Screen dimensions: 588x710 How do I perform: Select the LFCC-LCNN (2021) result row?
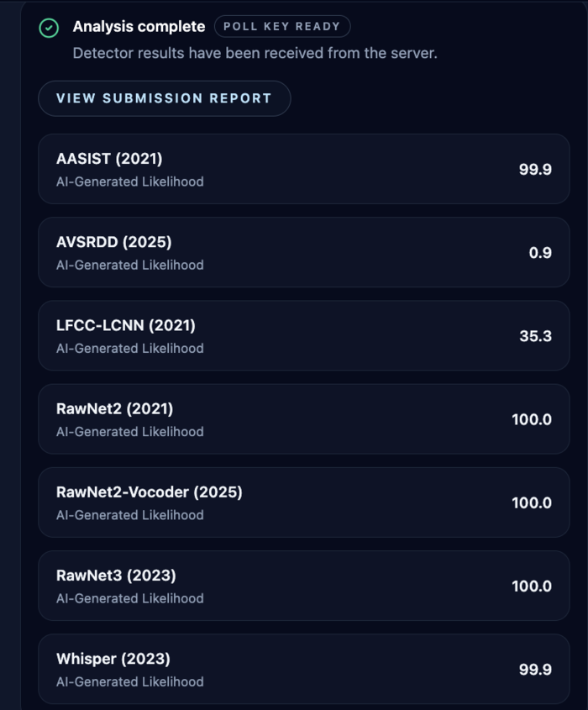301,335
